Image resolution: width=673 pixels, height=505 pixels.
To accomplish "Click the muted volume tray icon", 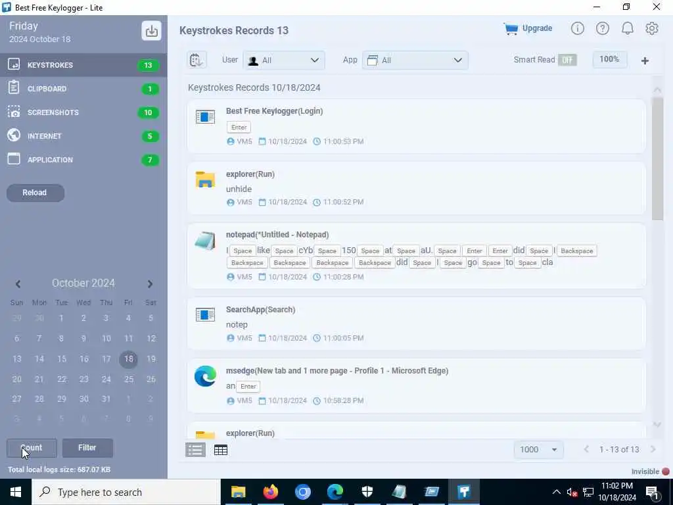I will coord(572,493).
